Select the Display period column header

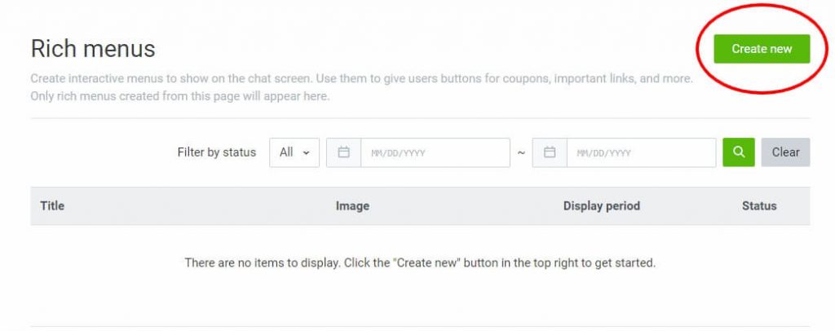602,206
